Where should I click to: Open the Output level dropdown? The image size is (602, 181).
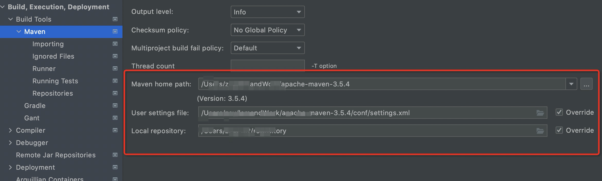(x=267, y=12)
